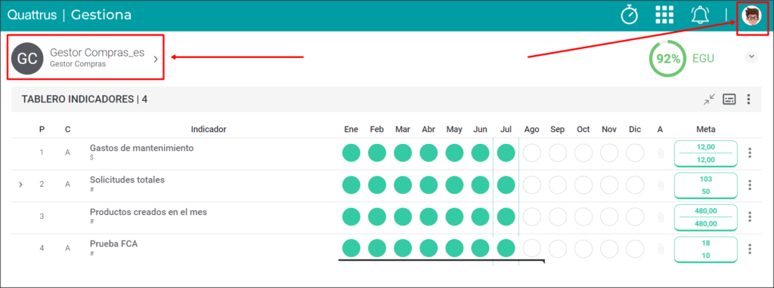Select Productos creados empty Dic circle
The height and width of the screenshot is (288, 774).
635,217
